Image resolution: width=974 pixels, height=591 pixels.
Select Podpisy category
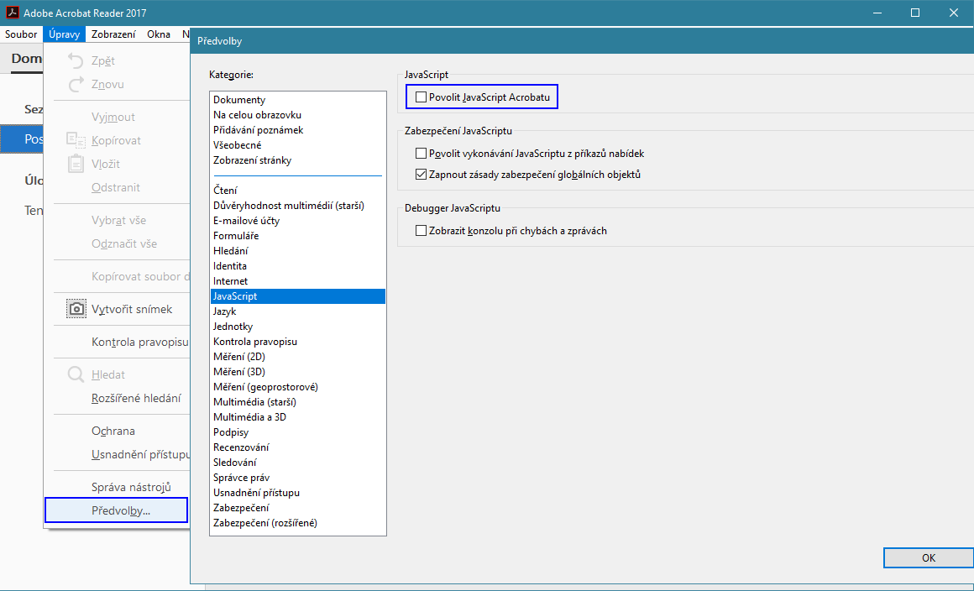(x=297, y=432)
